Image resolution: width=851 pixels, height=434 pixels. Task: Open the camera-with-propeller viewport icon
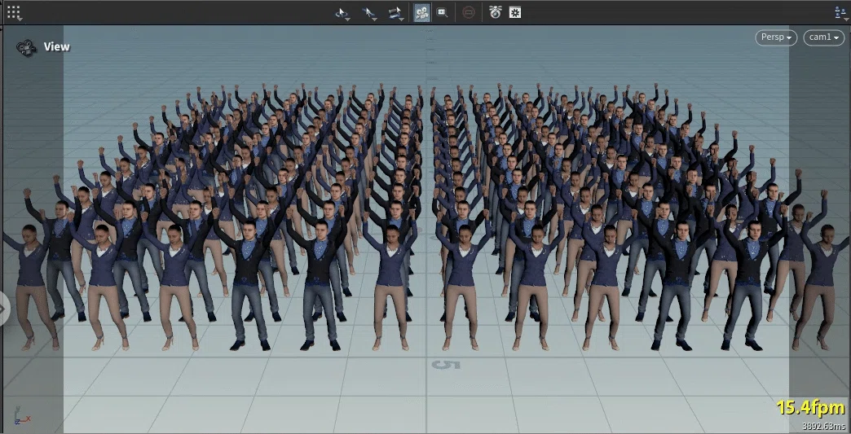pyautogui.click(x=495, y=12)
